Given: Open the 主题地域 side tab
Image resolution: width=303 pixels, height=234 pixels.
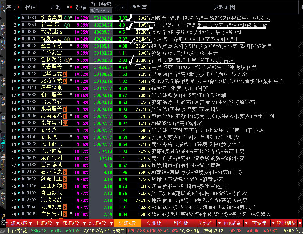Looking at the screenshot, I should (3, 29).
